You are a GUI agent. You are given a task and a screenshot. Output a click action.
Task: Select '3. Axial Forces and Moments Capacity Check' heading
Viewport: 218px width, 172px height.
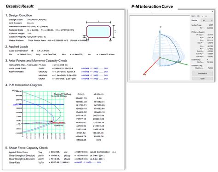coord(36,61)
